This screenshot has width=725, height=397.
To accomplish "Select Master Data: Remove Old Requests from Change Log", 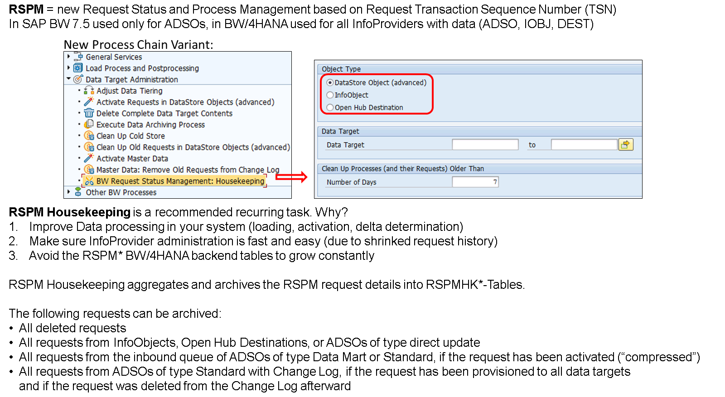I will click(188, 170).
